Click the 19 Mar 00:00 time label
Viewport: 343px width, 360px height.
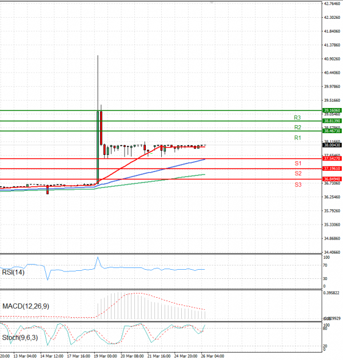tap(105, 355)
